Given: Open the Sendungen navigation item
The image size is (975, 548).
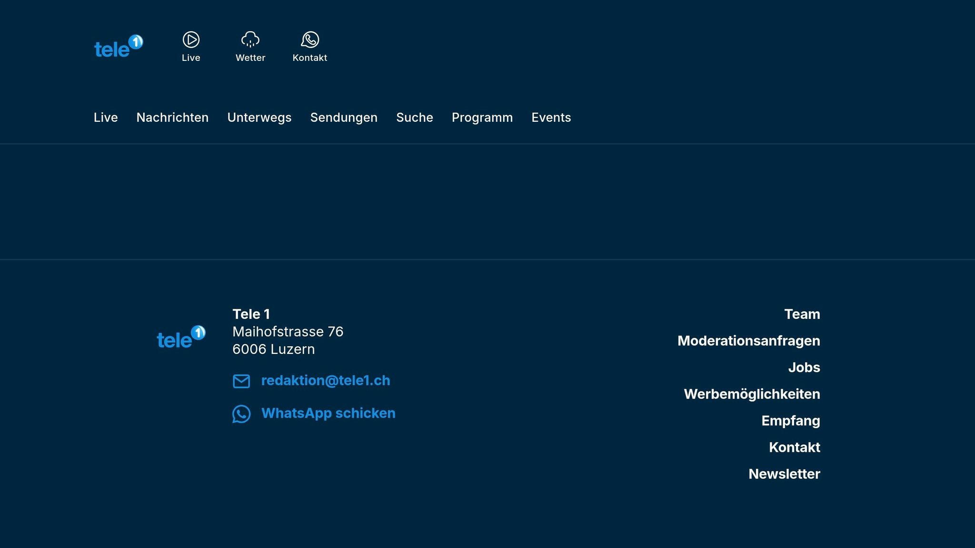Looking at the screenshot, I should (344, 117).
